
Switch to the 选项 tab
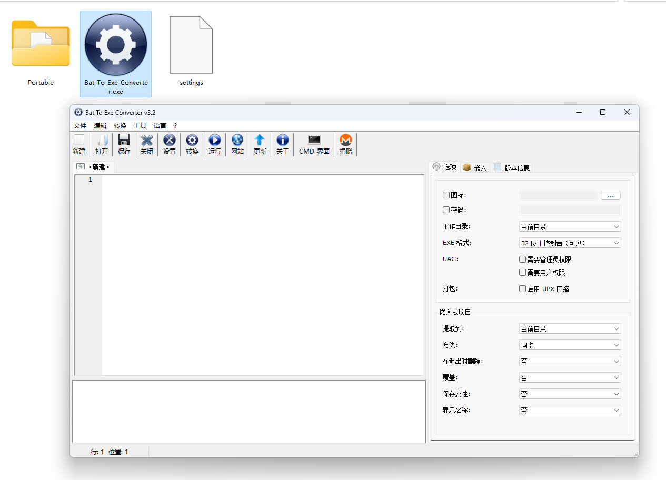pyautogui.click(x=444, y=167)
